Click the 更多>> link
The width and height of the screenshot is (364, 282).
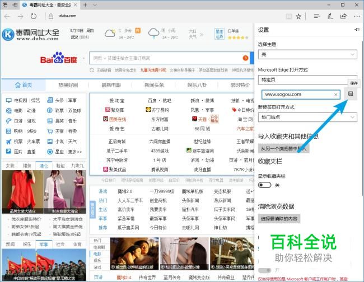[75, 152]
